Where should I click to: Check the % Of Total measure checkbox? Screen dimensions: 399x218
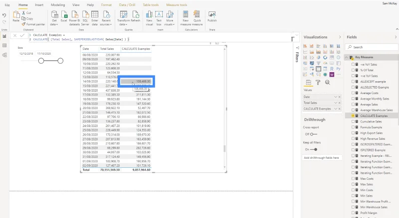coord(353,70)
